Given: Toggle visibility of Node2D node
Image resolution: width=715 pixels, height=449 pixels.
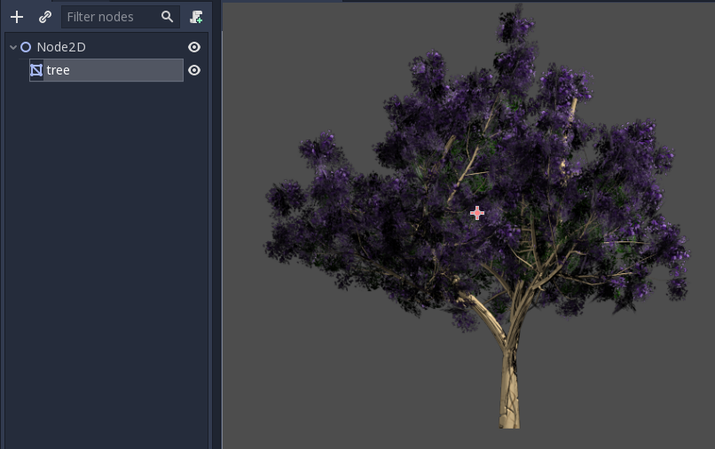Looking at the screenshot, I should [194, 47].
